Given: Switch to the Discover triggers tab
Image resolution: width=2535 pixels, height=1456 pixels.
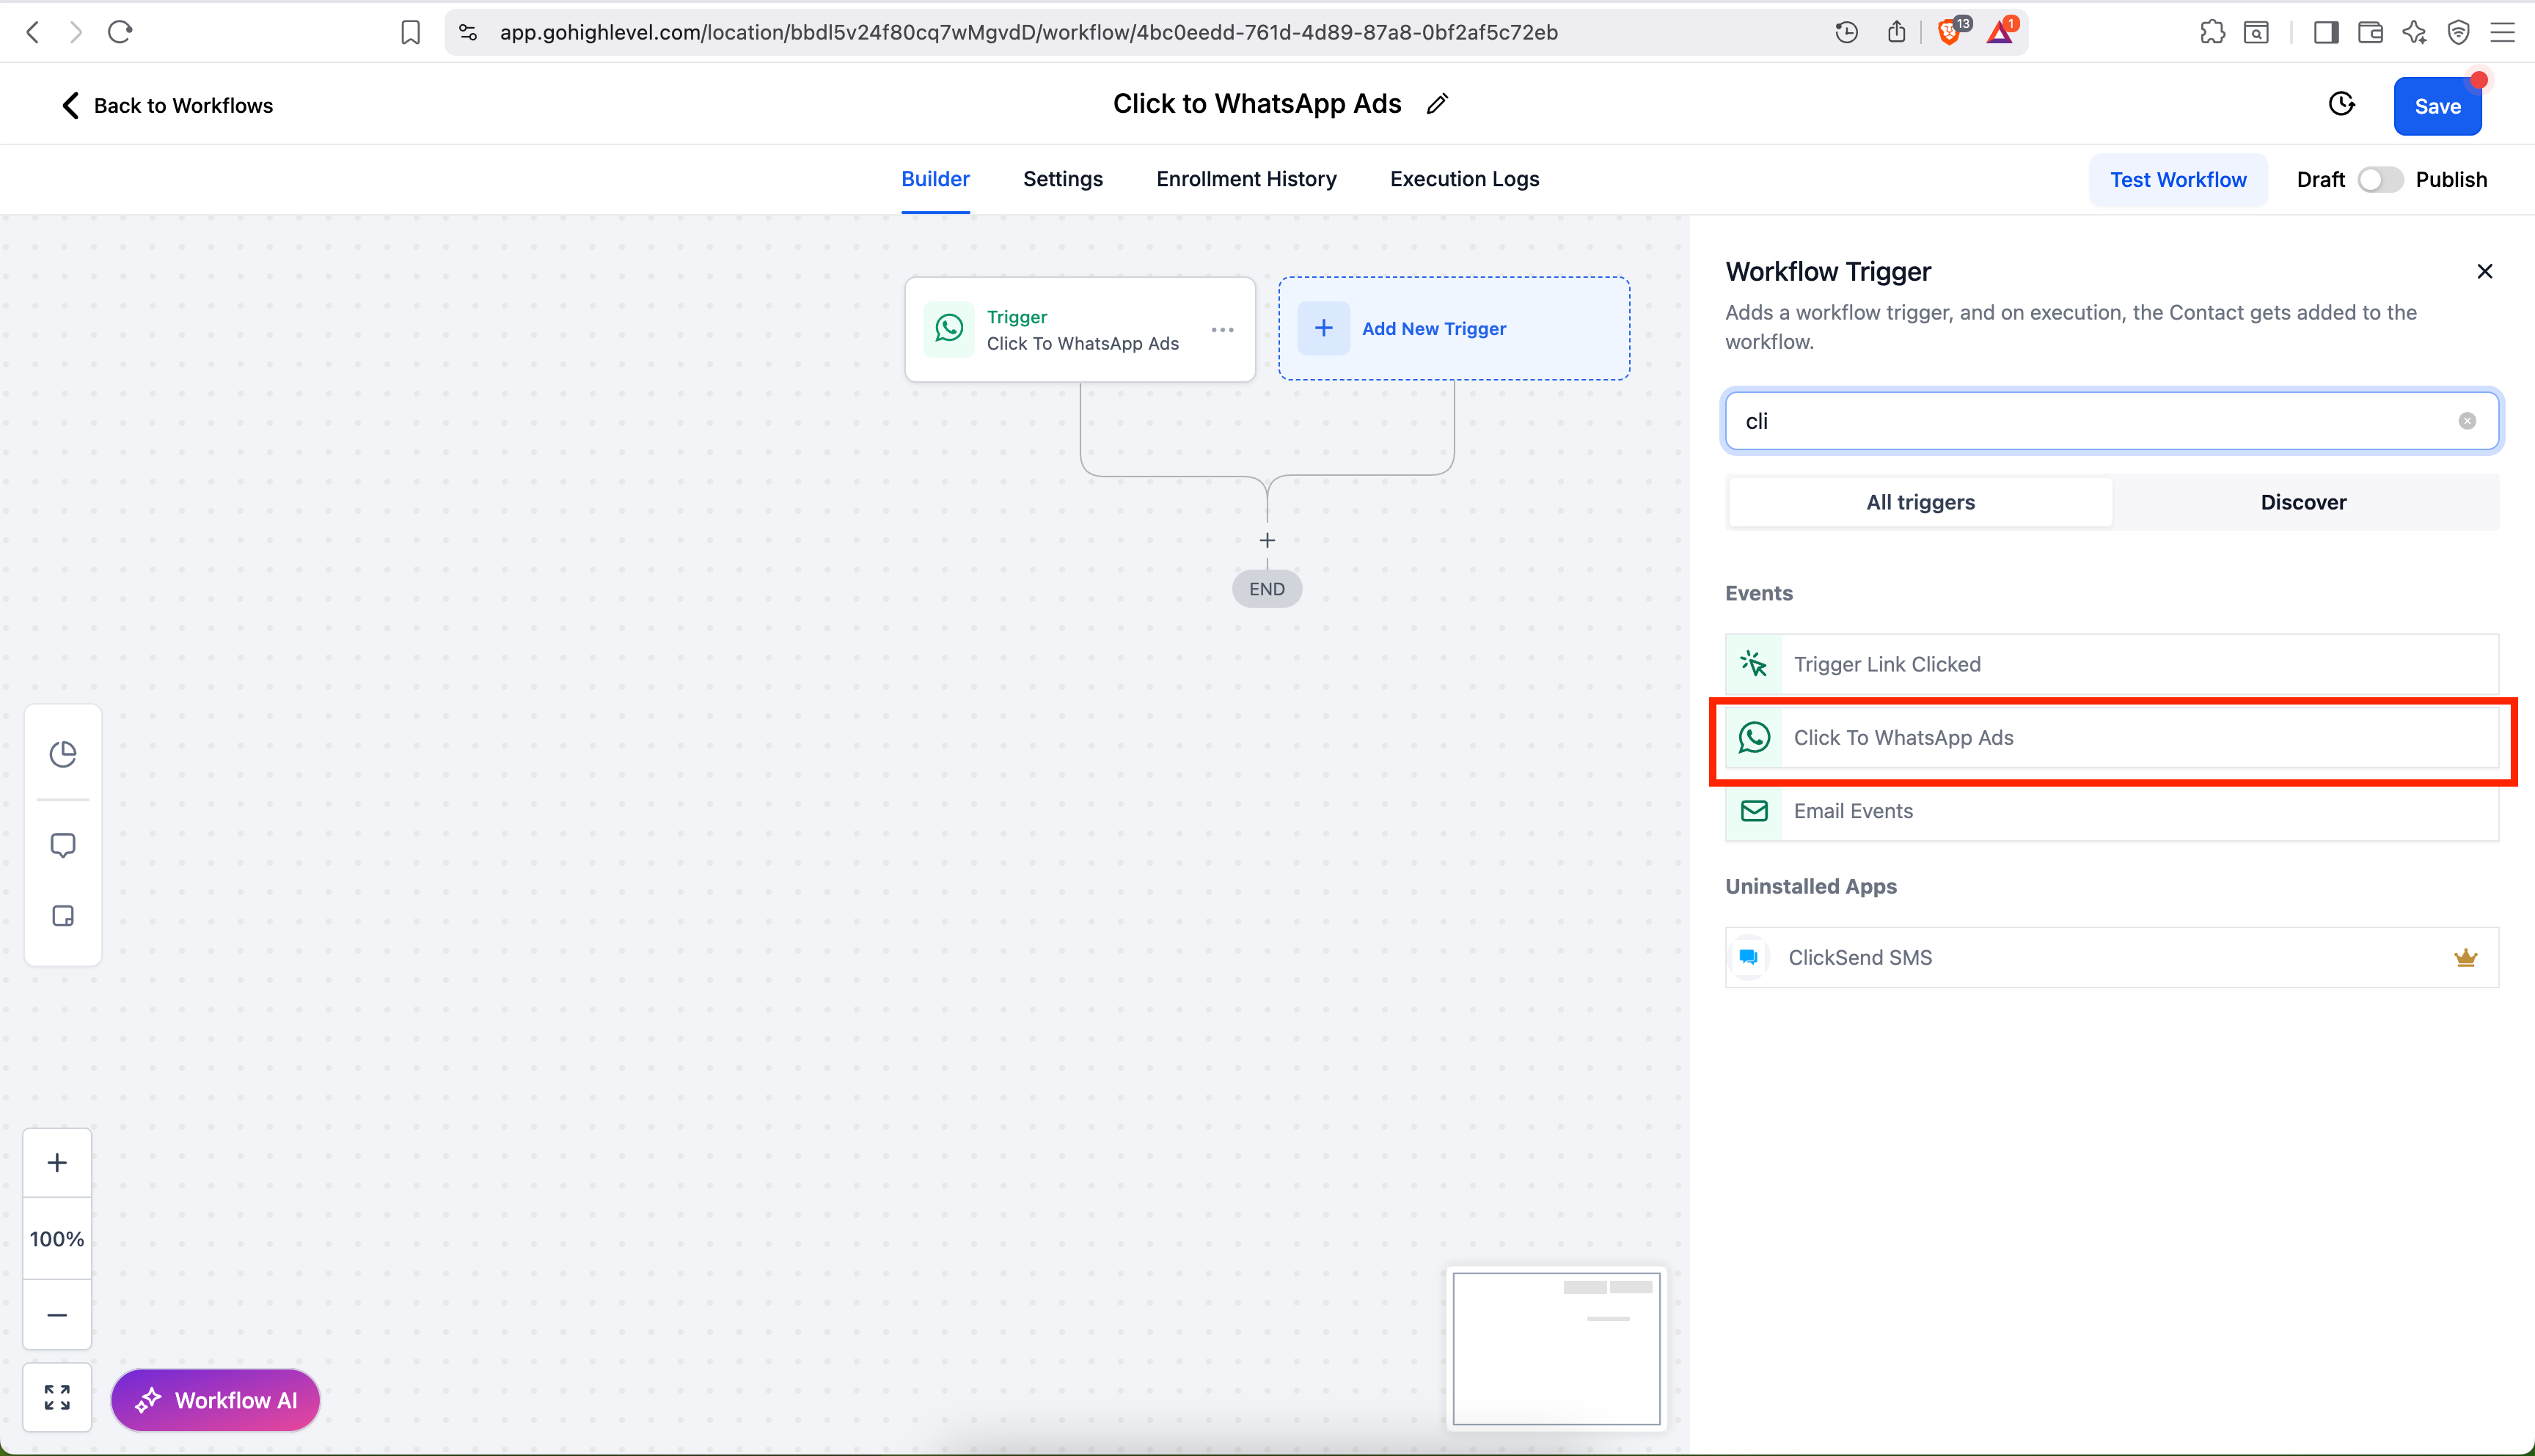Looking at the screenshot, I should click(x=2303, y=502).
